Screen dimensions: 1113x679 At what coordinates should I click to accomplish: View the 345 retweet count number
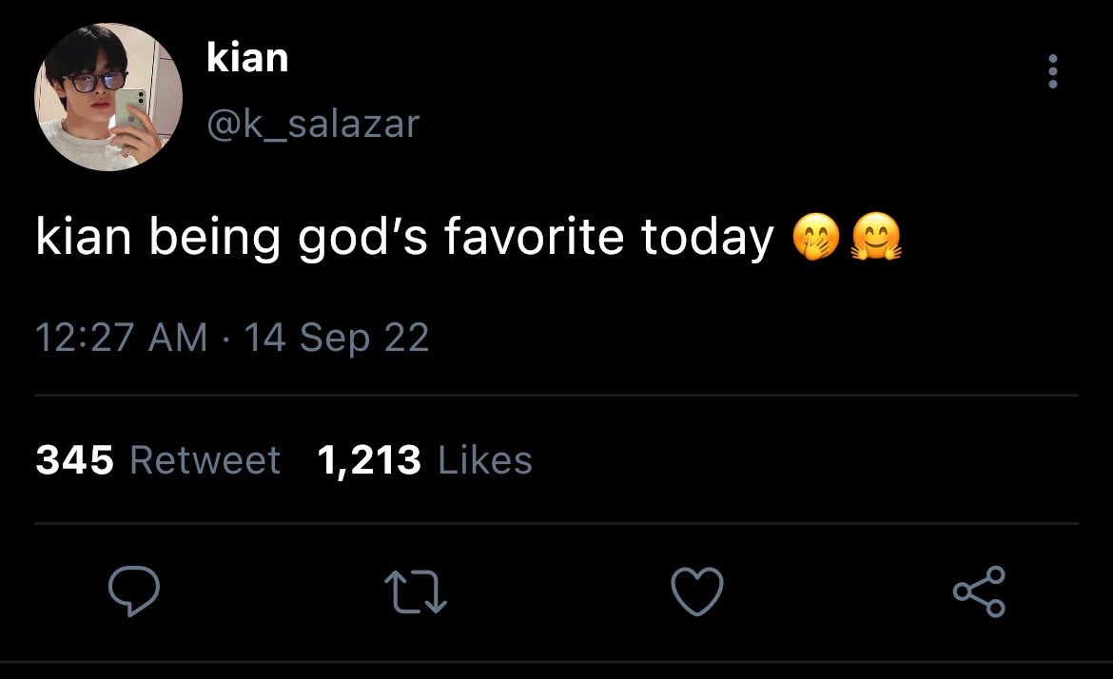click(x=74, y=459)
